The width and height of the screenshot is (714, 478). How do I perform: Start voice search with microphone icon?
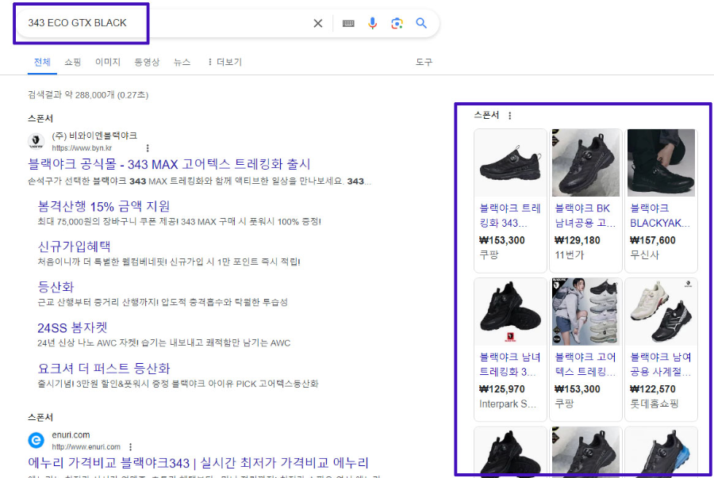(373, 23)
